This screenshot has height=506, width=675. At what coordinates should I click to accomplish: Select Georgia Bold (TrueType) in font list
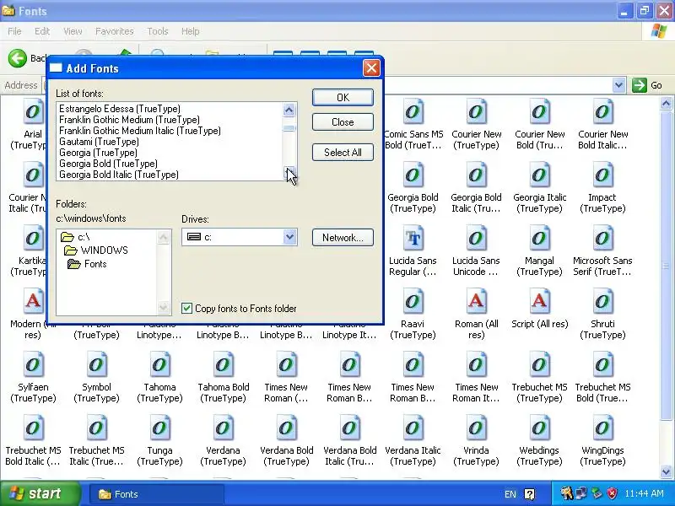[109, 164]
